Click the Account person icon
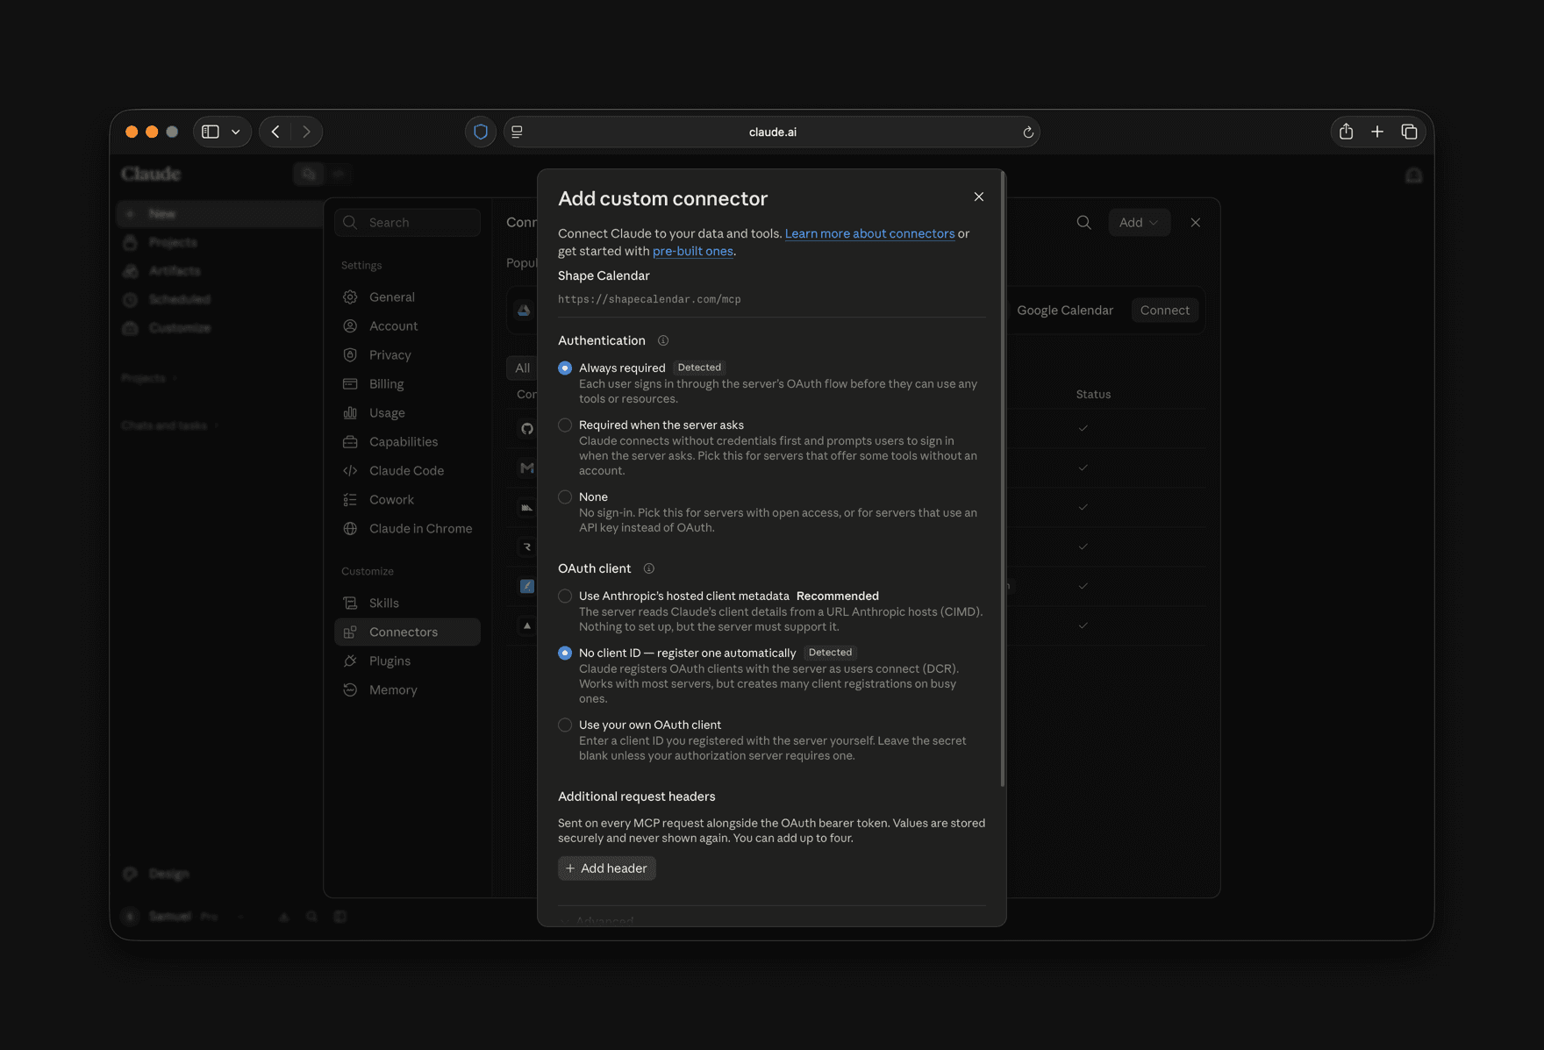Image resolution: width=1544 pixels, height=1050 pixels. tap(350, 325)
